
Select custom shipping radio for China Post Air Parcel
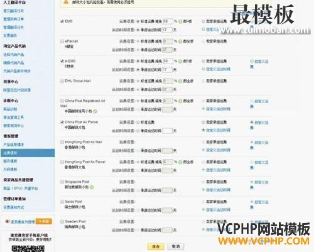pyautogui.click(x=252, y=123)
